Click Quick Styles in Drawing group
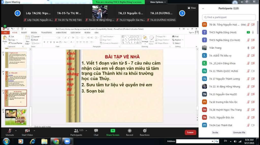 (151, 40)
